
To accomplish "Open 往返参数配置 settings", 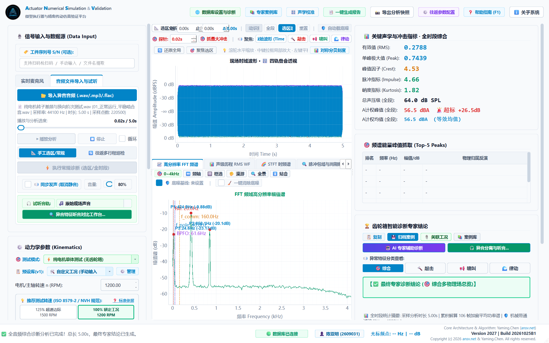I will pyautogui.click(x=439, y=12).
